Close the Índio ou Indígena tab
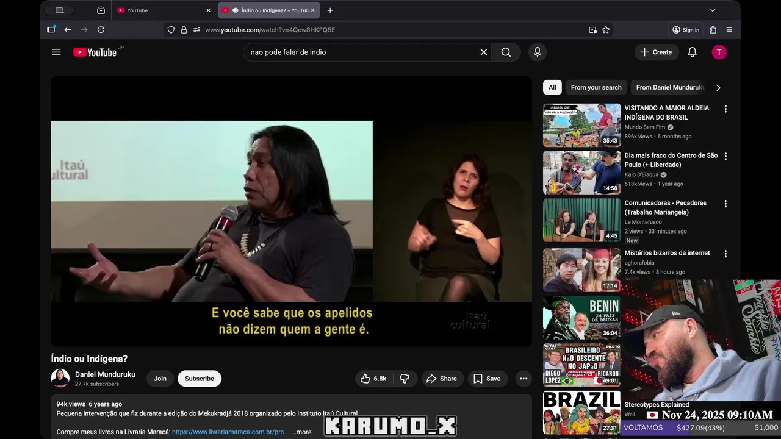Image resolution: width=781 pixels, height=439 pixels. 312,10
